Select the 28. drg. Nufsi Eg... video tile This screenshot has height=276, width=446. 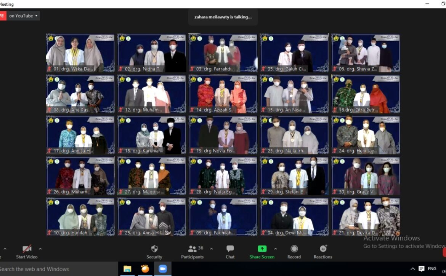[223, 176]
